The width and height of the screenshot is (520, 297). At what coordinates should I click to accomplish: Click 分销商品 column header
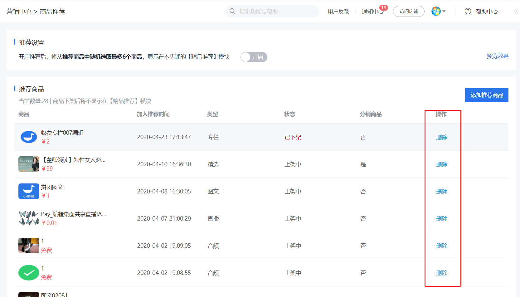pos(371,114)
